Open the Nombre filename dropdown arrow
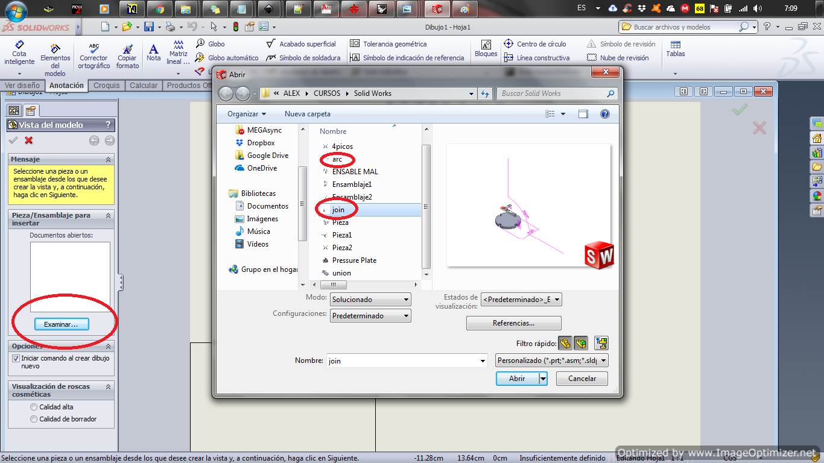824x463 pixels. tap(483, 361)
